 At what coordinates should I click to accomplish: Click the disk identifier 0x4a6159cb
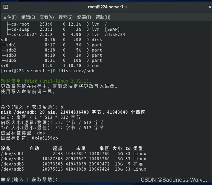click(45, 138)
